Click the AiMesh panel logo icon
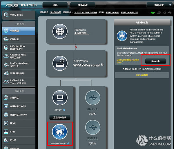This screenshot has height=149, width=174. coord(122,36)
